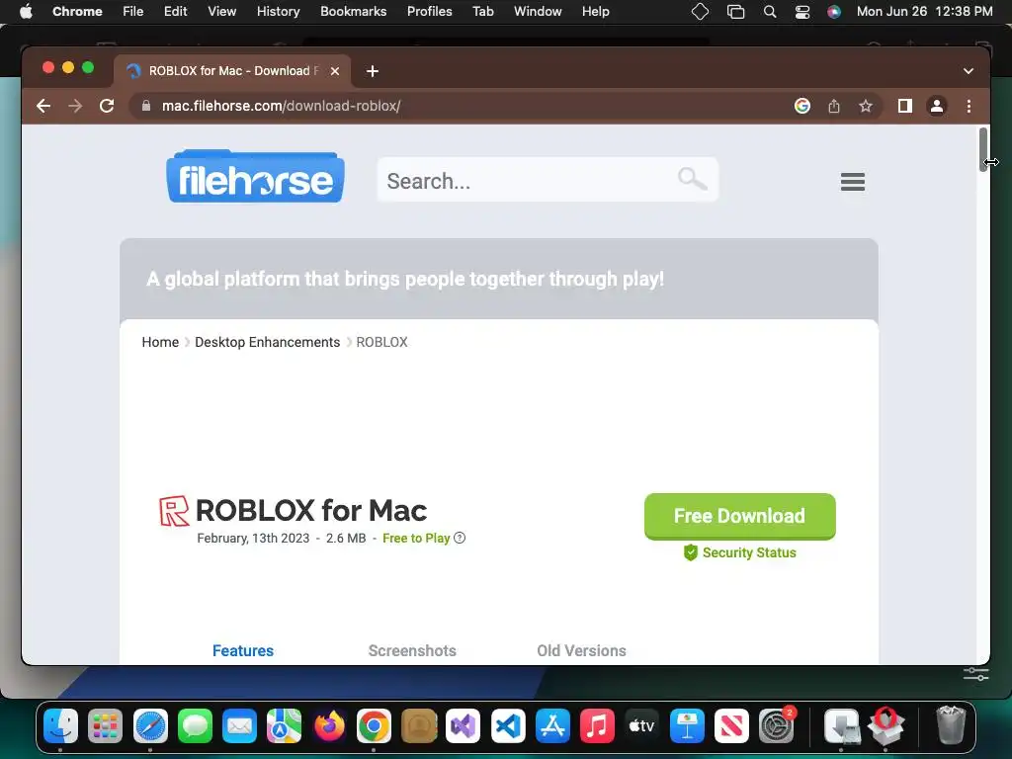The width and height of the screenshot is (1012, 759).
Task: Open the hamburger site menu
Action: click(x=853, y=182)
